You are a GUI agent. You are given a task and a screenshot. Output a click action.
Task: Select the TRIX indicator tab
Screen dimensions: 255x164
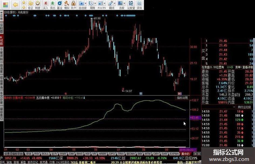click(121, 153)
